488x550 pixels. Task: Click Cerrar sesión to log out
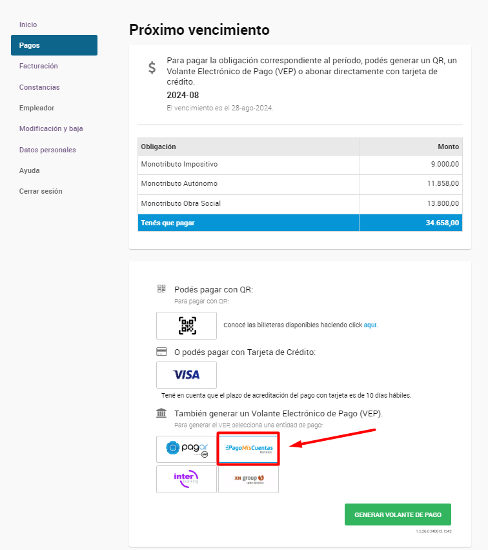[41, 191]
